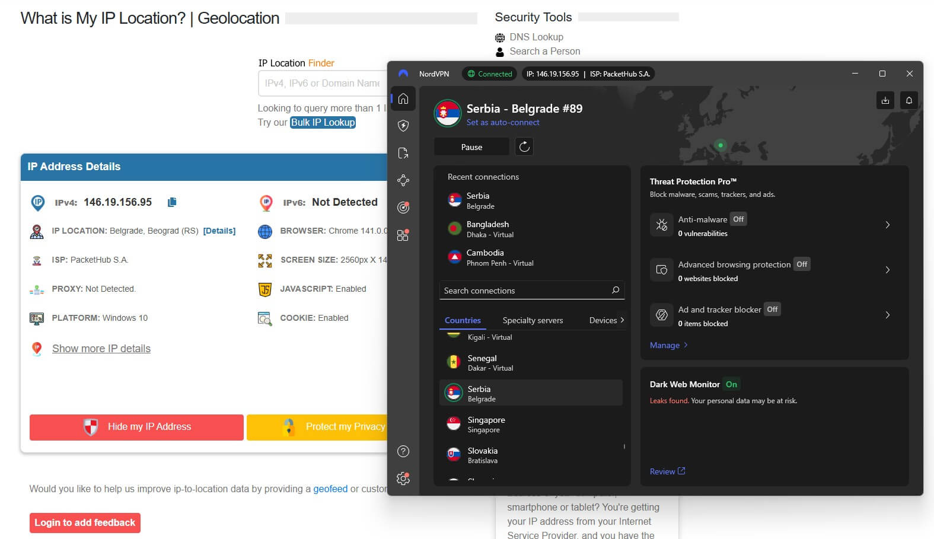Select recent connection Cambodia Phnom Penh
The width and height of the screenshot is (934, 539).
click(532, 257)
